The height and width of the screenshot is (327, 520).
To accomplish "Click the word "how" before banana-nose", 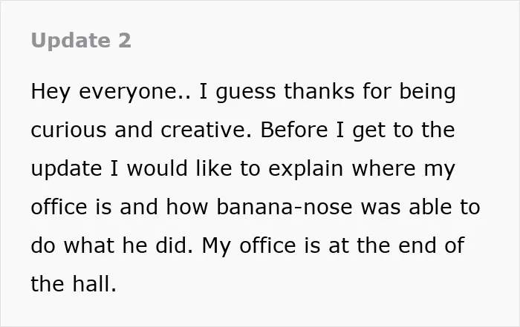I will [x=187, y=207].
